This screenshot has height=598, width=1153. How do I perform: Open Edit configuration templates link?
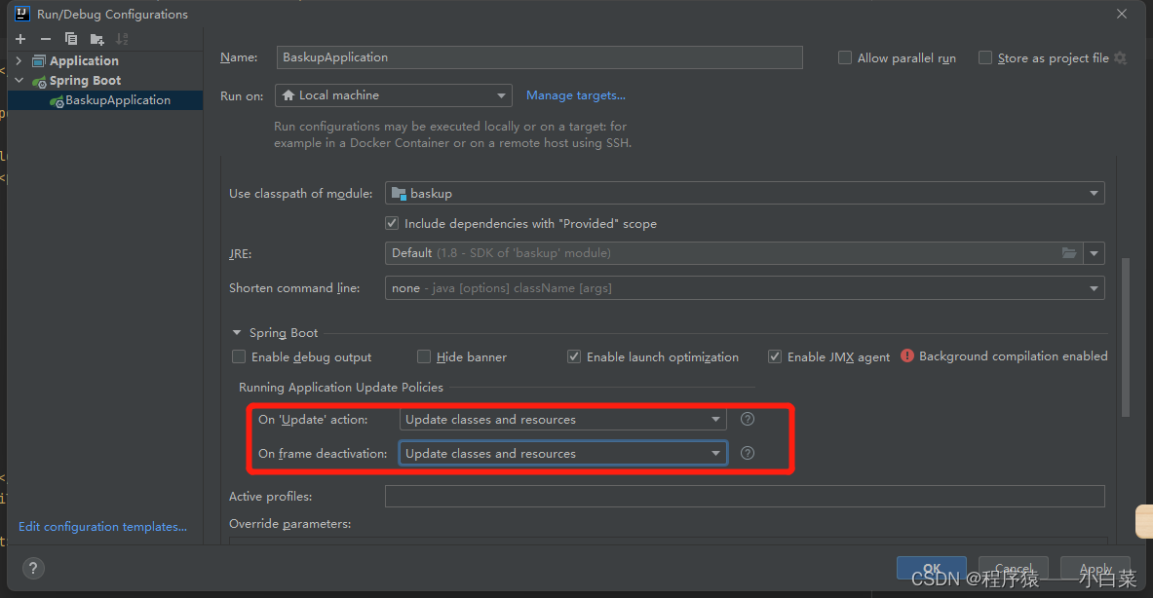click(x=103, y=527)
